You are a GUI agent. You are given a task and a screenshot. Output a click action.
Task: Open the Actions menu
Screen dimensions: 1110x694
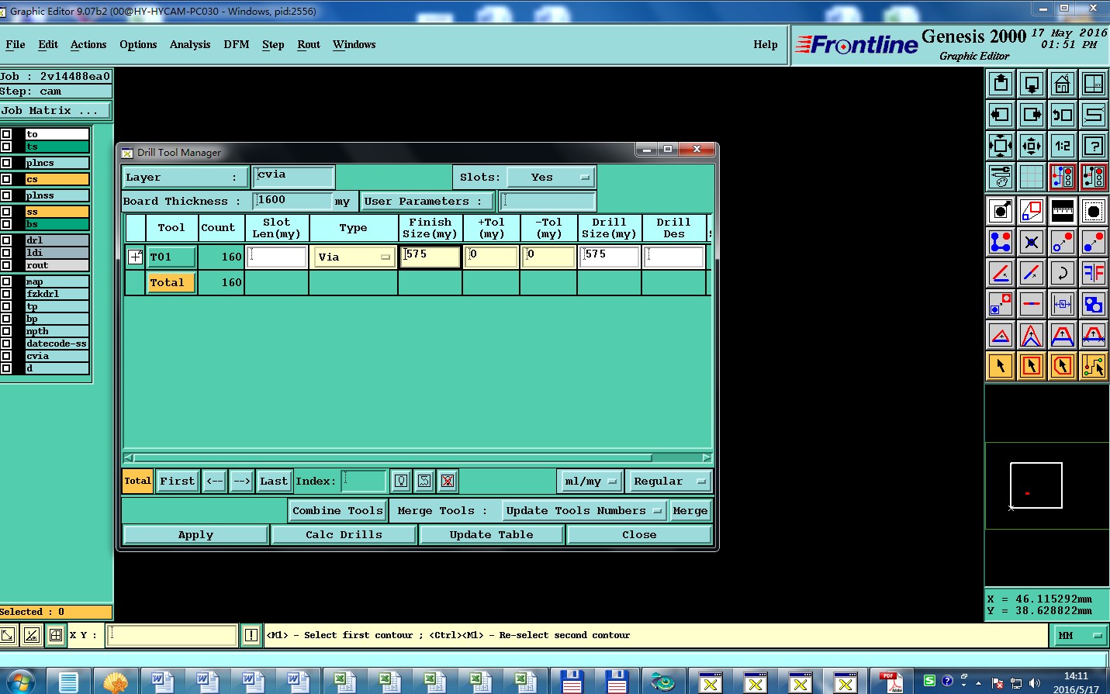coord(88,44)
